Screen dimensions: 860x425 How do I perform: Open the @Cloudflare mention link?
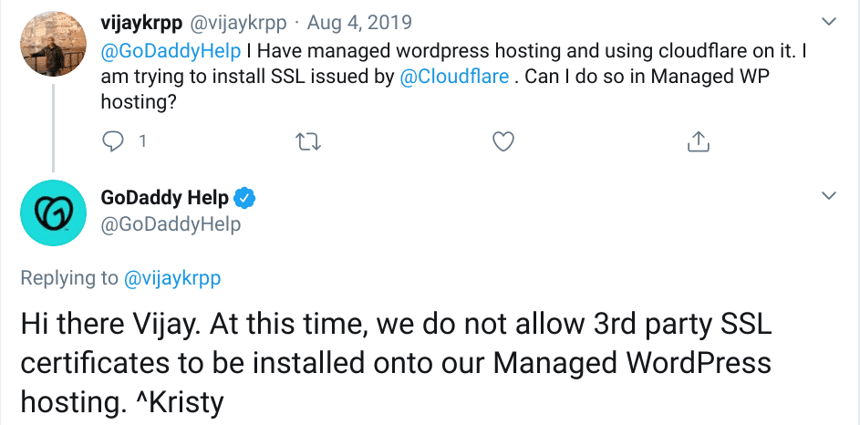[454, 78]
